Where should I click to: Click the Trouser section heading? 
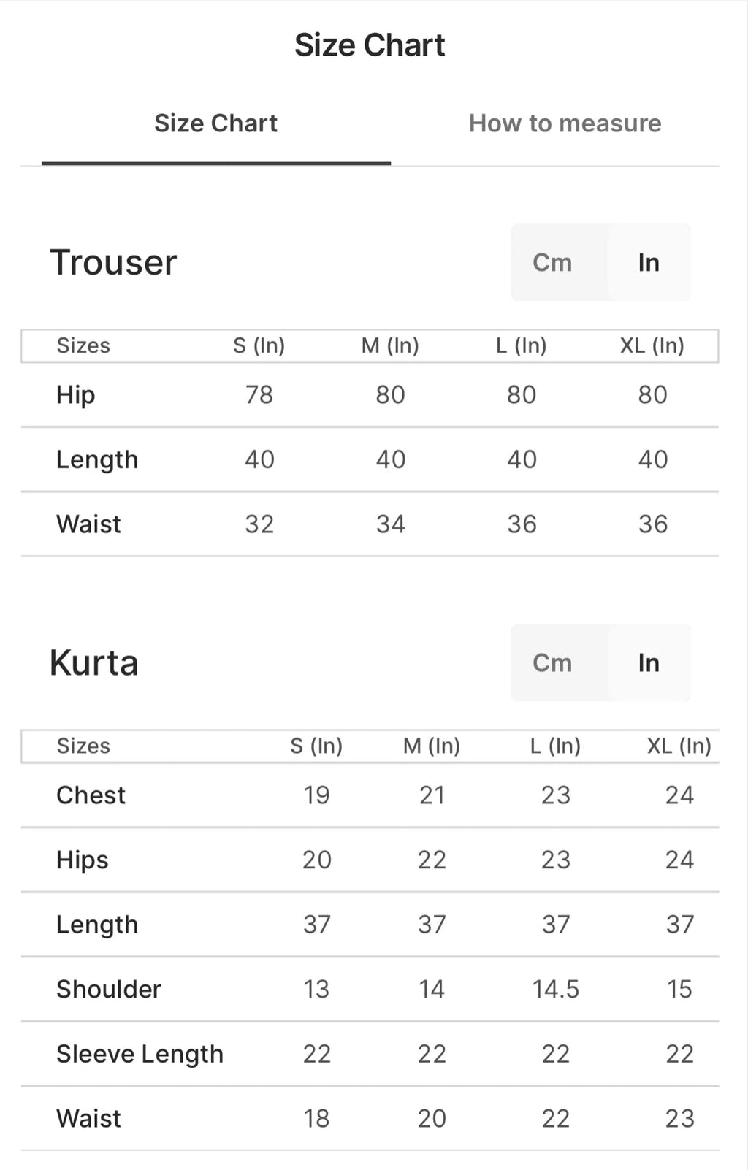[x=113, y=262]
